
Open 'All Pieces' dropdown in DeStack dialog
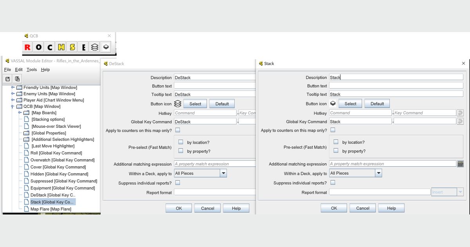[200, 173]
